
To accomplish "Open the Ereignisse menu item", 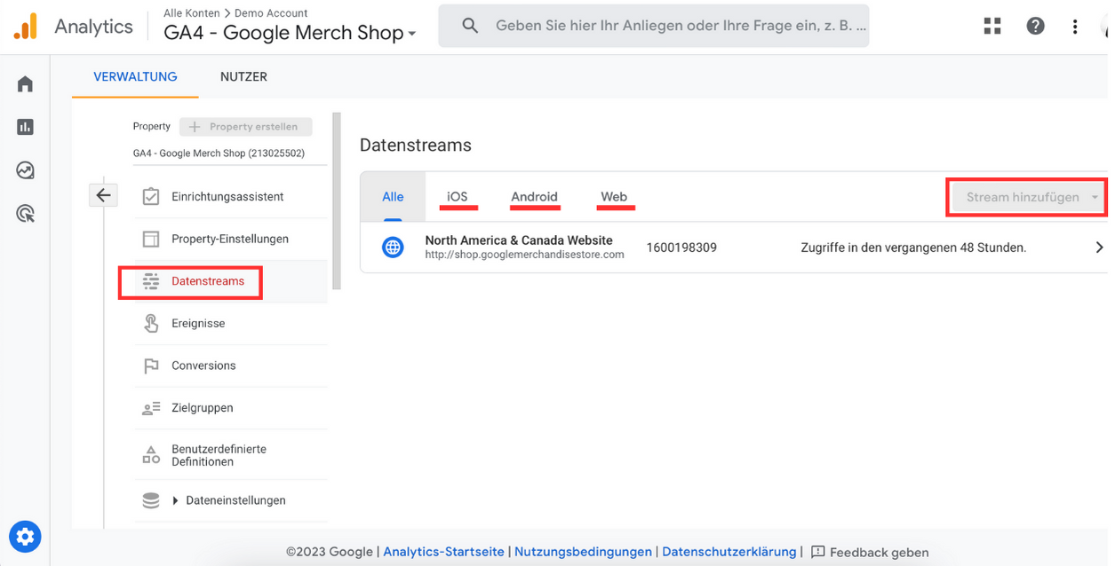I will pos(231,324).
